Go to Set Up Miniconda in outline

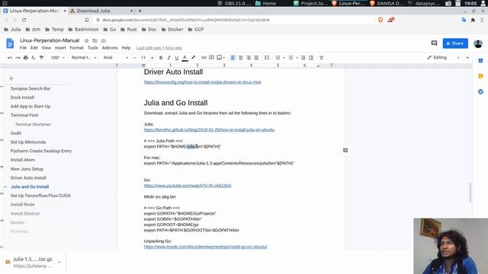[28, 142]
